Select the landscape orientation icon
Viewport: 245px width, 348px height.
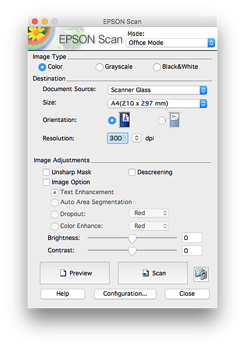tap(174, 120)
